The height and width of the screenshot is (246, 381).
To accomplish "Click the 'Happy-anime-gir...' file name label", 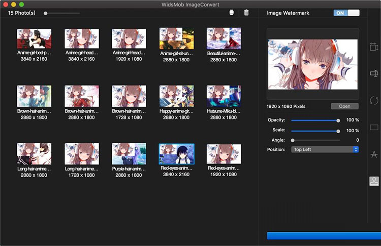I will (176, 111).
